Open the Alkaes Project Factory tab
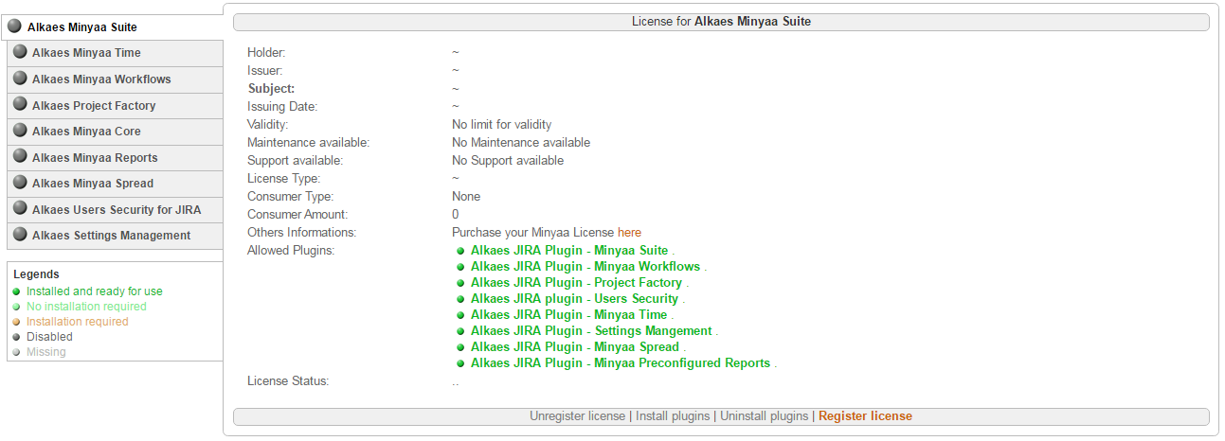 point(116,105)
